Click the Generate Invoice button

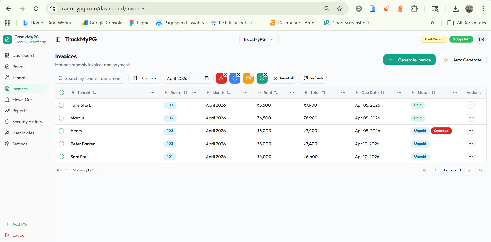point(409,60)
